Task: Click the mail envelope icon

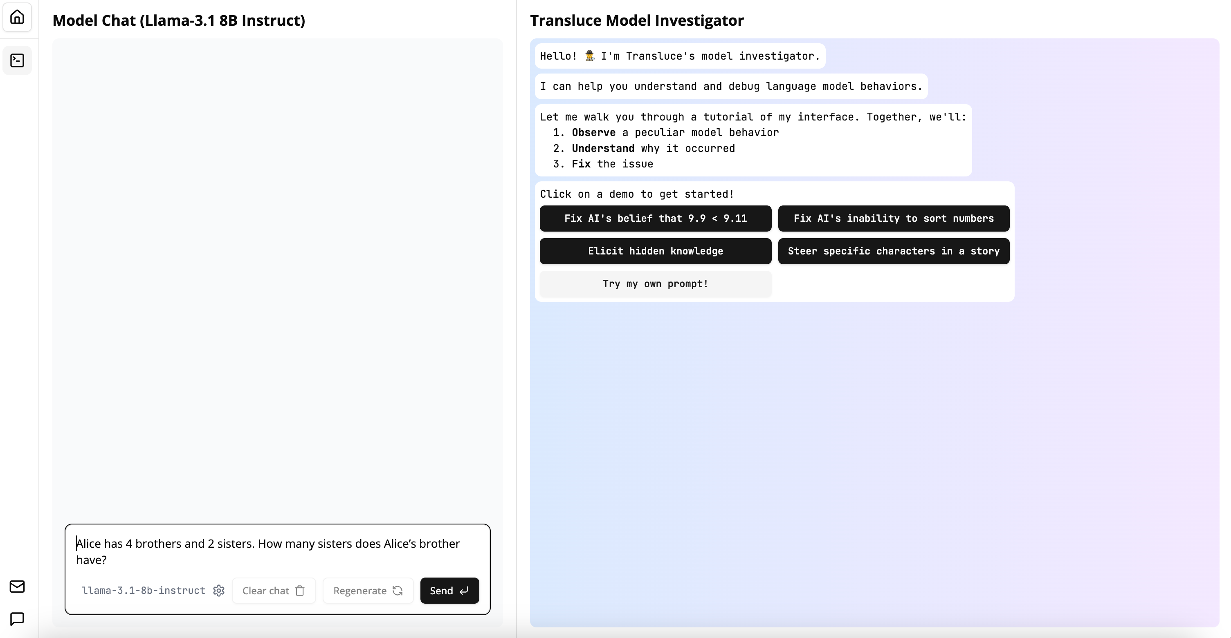Action: [17, 586]
